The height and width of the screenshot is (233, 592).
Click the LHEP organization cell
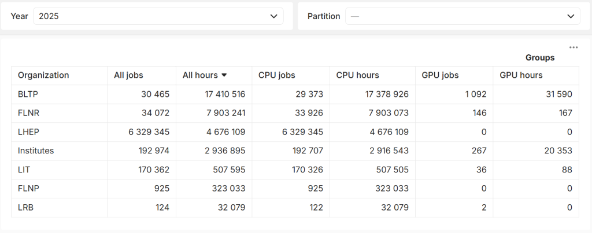tap(28, 132)
